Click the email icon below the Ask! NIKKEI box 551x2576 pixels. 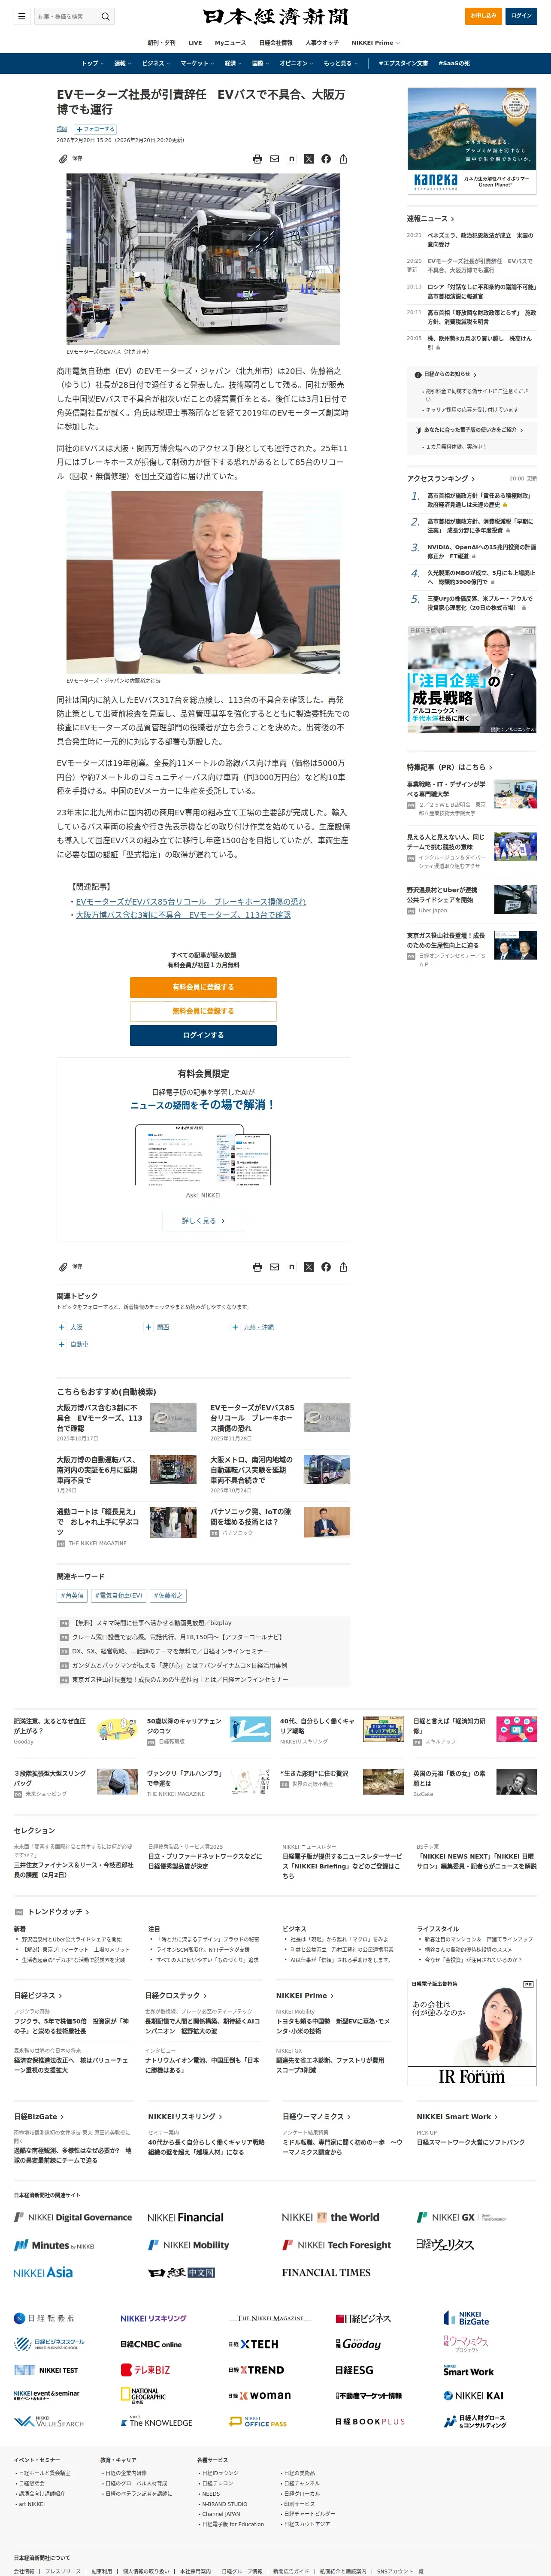274,1267
